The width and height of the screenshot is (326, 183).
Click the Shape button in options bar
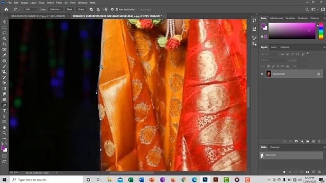[81, 9]
